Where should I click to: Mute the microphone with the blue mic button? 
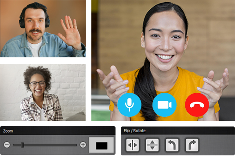[x=129, y=105]
